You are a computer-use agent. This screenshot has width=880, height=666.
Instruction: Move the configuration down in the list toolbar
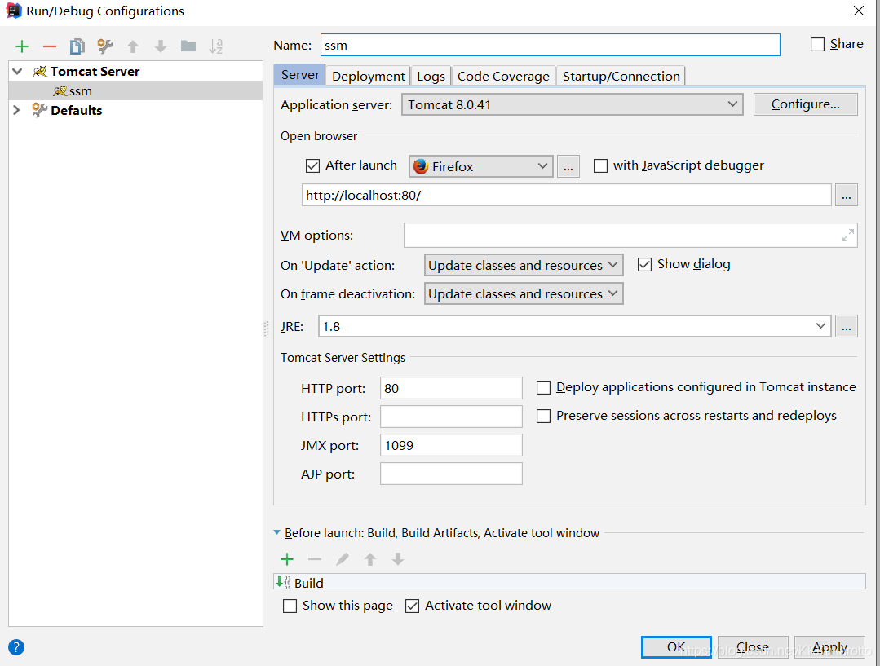tap(161, 46)
